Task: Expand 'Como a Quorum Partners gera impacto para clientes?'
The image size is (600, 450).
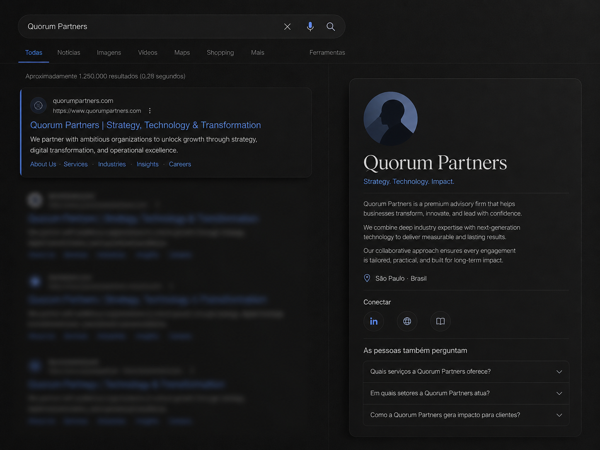Action: 466,415
